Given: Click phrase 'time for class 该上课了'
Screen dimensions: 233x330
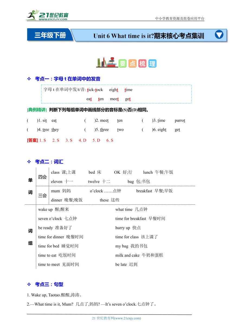Looking at the screenshot, I should tap(137, 237).
